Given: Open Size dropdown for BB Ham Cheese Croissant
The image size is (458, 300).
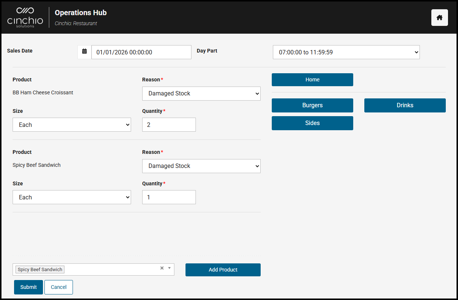Looking at the screenshot, I should [71, 125].
